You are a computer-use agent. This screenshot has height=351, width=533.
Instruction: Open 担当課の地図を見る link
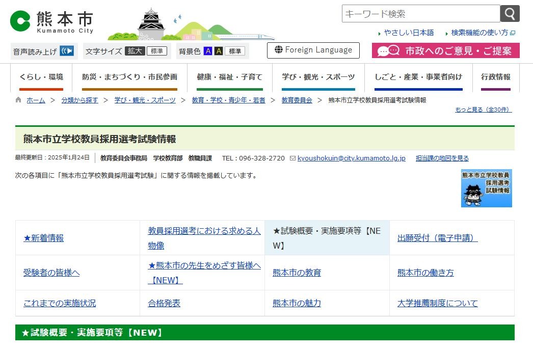(x=442, y=158)
